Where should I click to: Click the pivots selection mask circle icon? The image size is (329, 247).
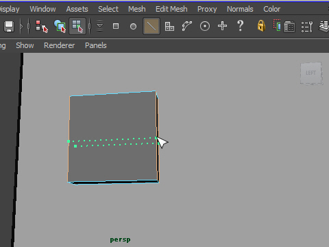pyautogui.click(x=205, y=26)
